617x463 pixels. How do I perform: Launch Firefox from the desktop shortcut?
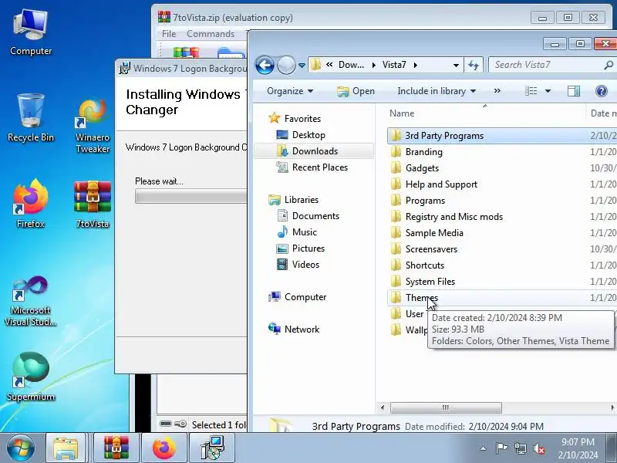31,204
